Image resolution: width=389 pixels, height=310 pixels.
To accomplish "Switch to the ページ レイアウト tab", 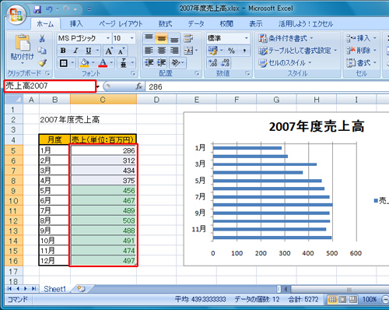I will pos(121,24).
